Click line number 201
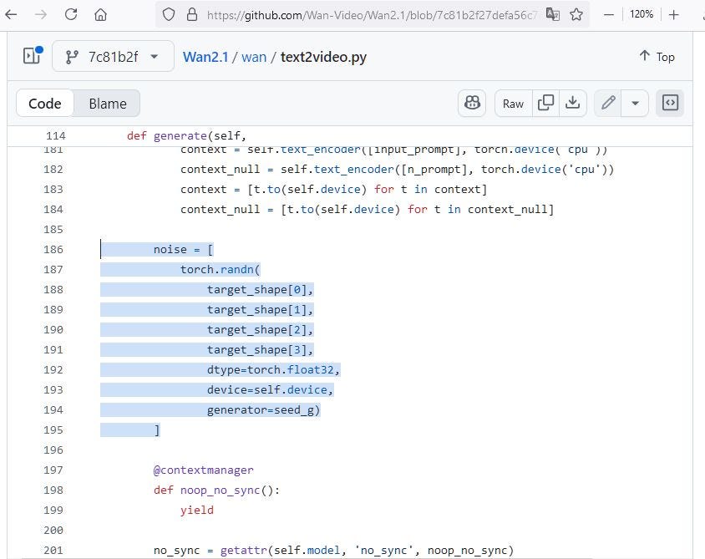 pyautogui.click(x=53, y=551)
